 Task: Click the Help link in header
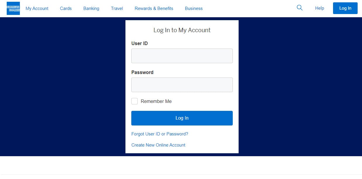(320, 8)
